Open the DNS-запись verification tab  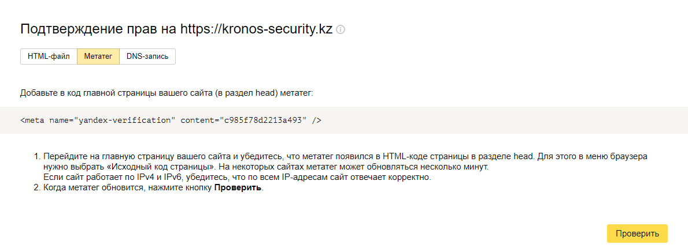click(x=147, y=57)
